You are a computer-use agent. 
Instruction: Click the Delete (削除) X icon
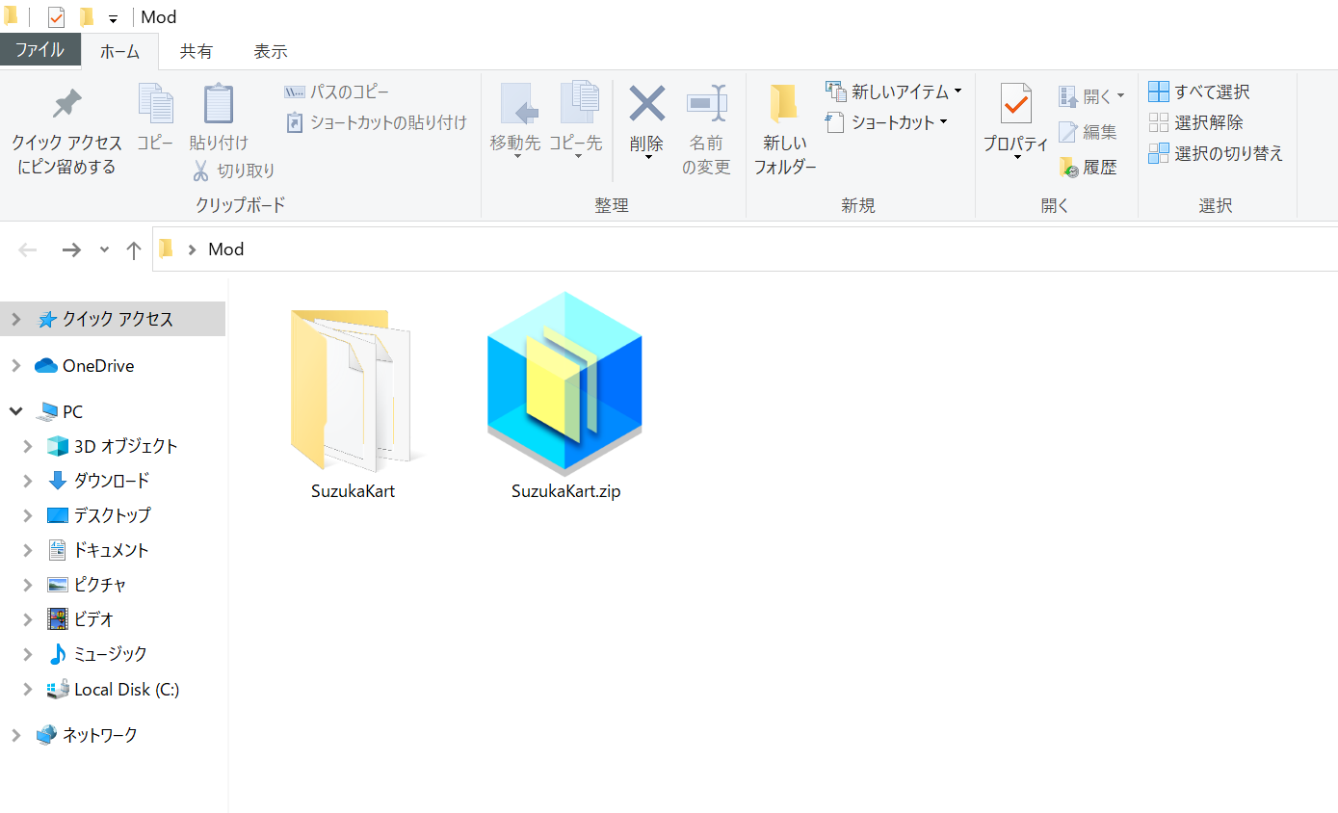(646, 104)
